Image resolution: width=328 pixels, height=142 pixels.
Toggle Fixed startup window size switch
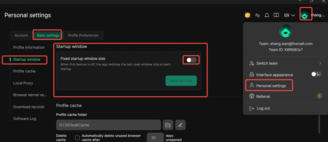[192, 60]
